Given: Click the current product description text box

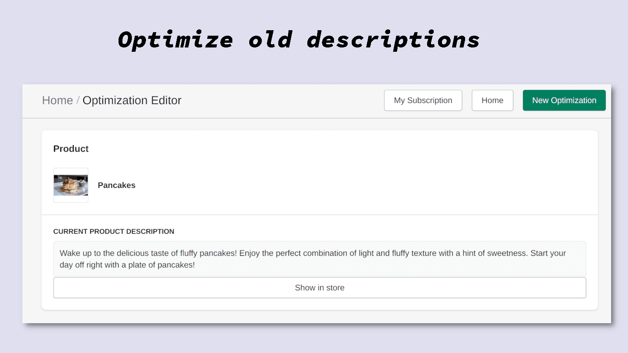Looking at the screenshot, I should [x=319, y=259].
